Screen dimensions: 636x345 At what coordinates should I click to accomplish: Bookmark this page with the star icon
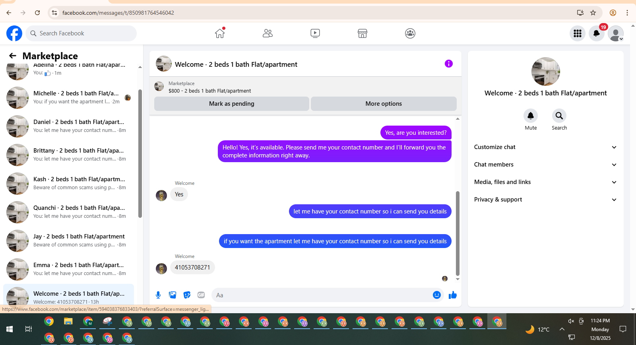[x=593, y=13]
